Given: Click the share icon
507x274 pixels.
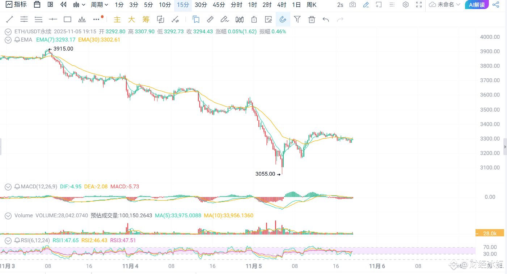Looking at the screenshot, I should pos(496,5).
